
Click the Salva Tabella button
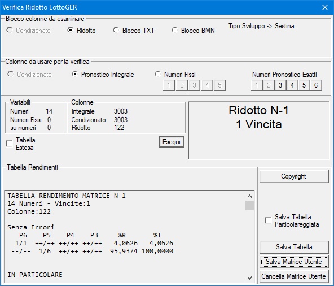(294, 247)
